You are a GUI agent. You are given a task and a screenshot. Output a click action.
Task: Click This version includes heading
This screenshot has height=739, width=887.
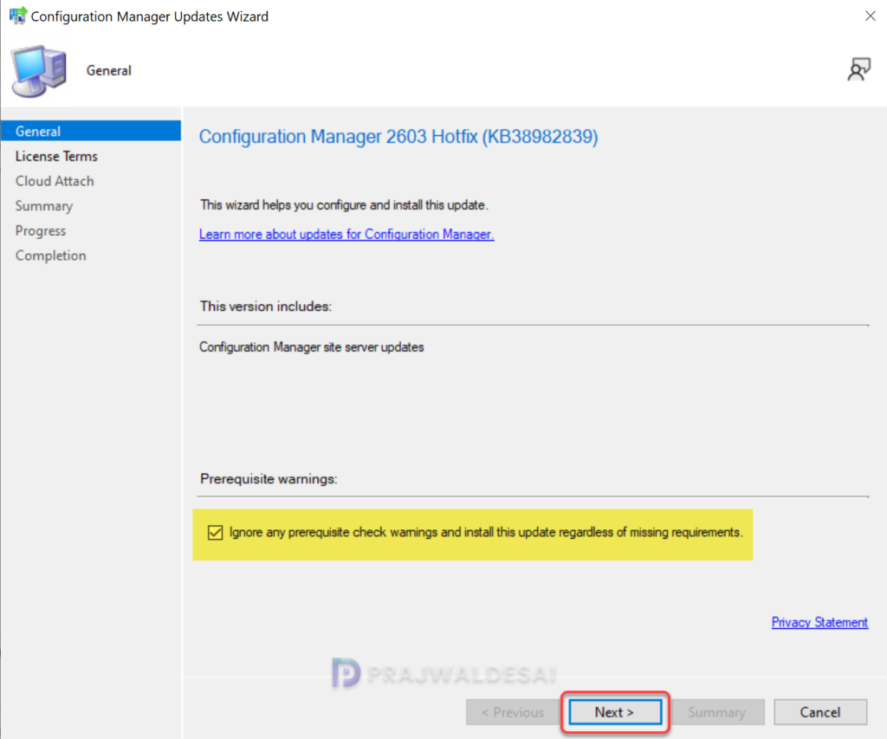(266, 306)
